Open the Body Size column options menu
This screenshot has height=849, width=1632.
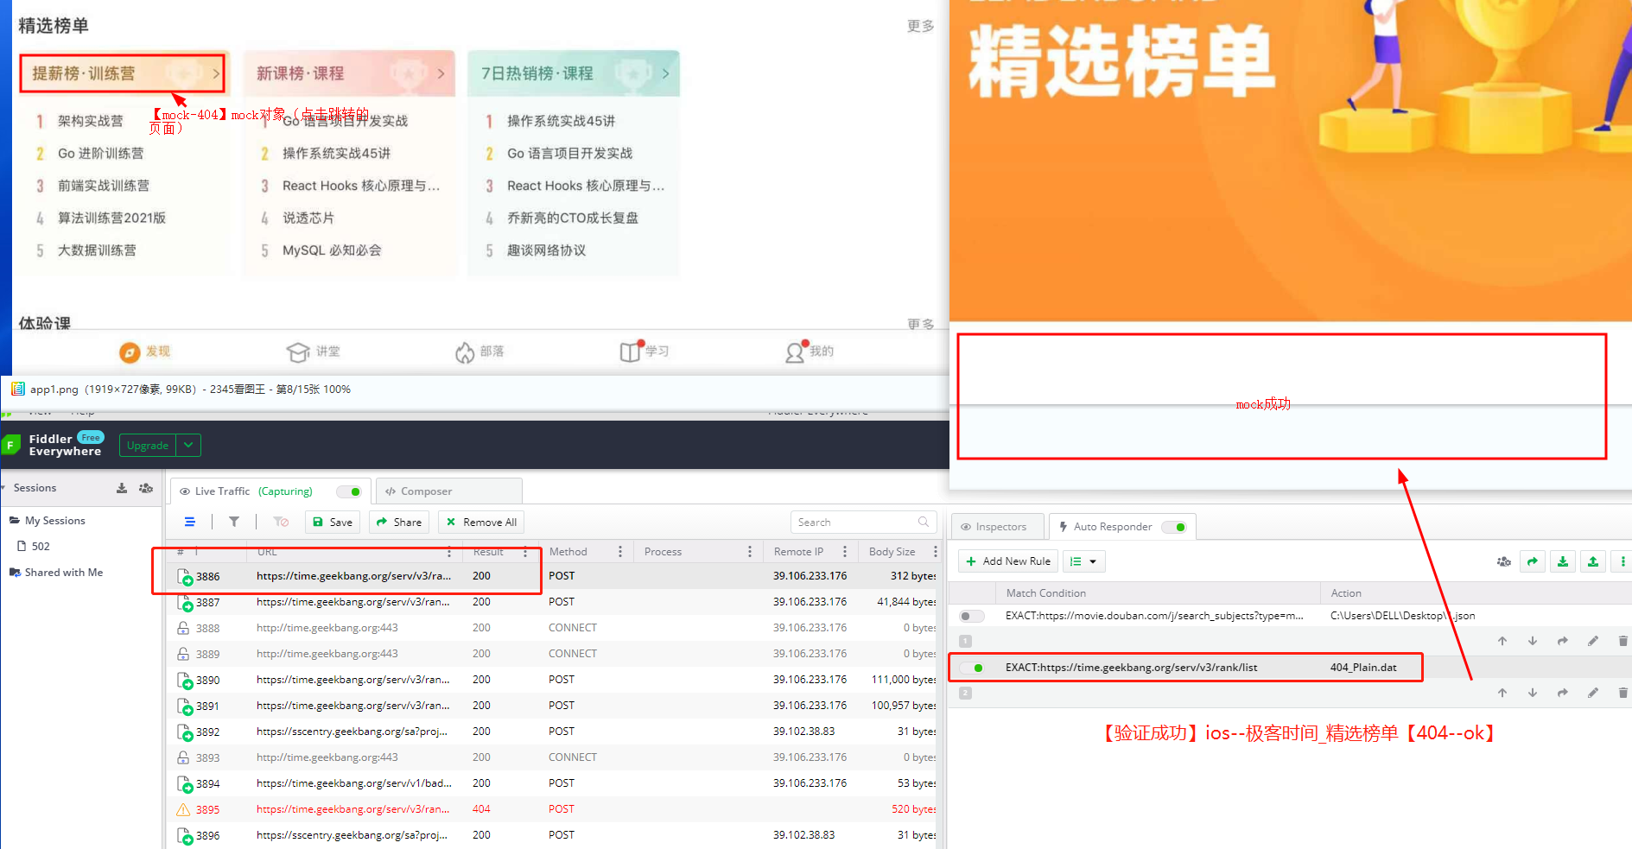[x=935, y=552]
